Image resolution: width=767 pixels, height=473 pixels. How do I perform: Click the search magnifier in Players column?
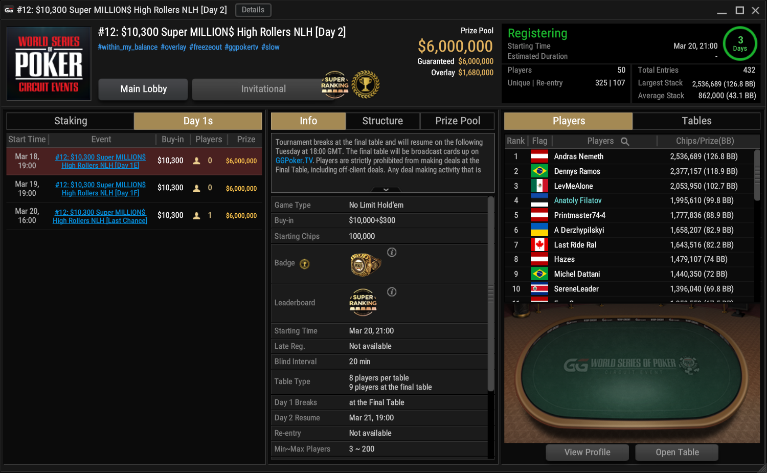(625, 141)
